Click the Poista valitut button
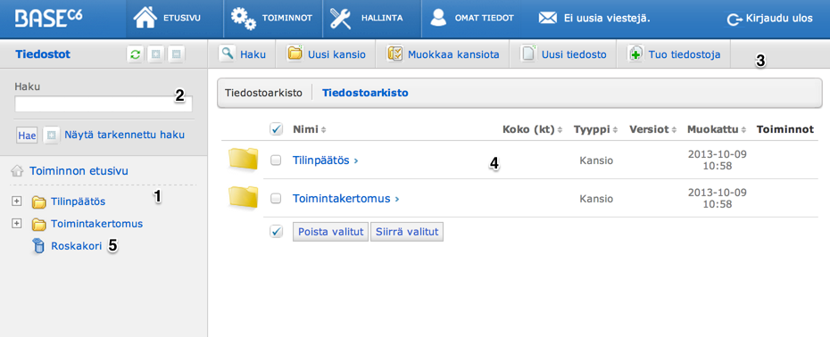This screenshot has width=830, height=337. point(330,232)
